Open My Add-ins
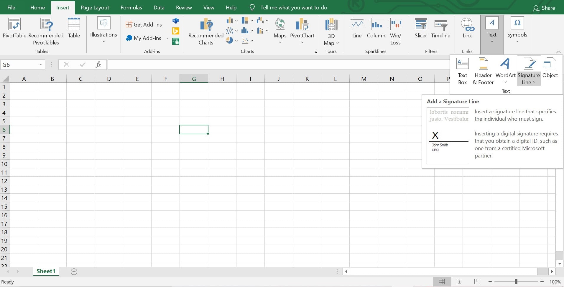Viewport: 564px width, 287px height. tap(144, 38)
